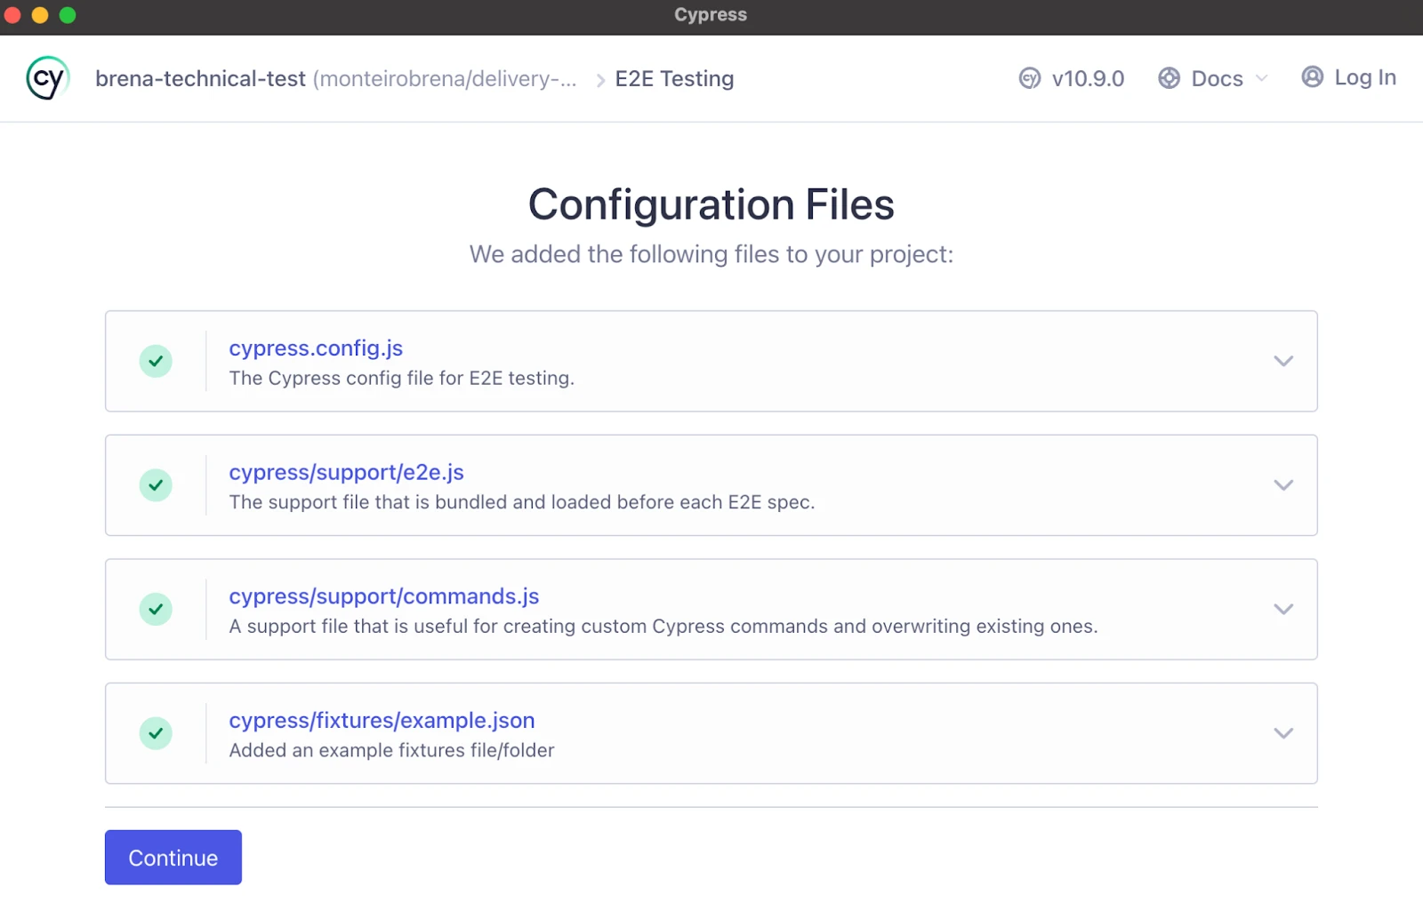Image resolution: width=1423 pixels, height=903 pixels.
Task: Select E2E Testing in the breadcrumb
Action: 673,78
